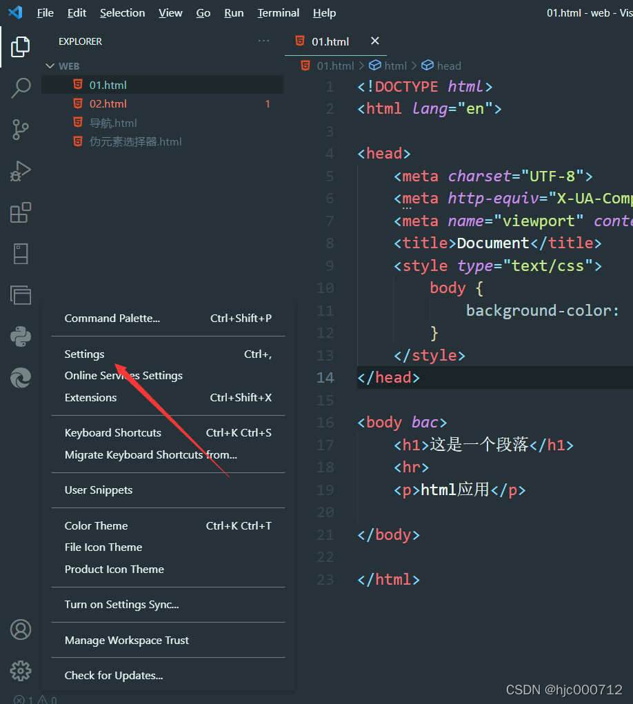The width and height of the screenshot is (633, 704).
Task: Close the 01.html editor tab
Action: coord(375,41)
